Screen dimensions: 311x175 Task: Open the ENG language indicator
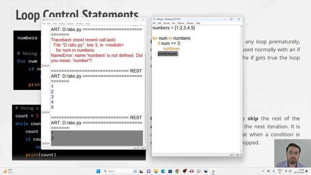coord(280,171)
